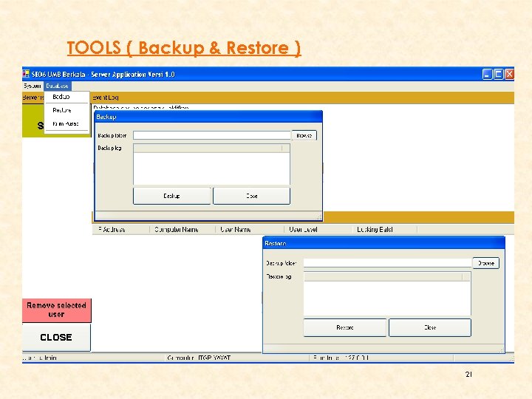
Task: Start backup with the Backup button
Action: 171,196
